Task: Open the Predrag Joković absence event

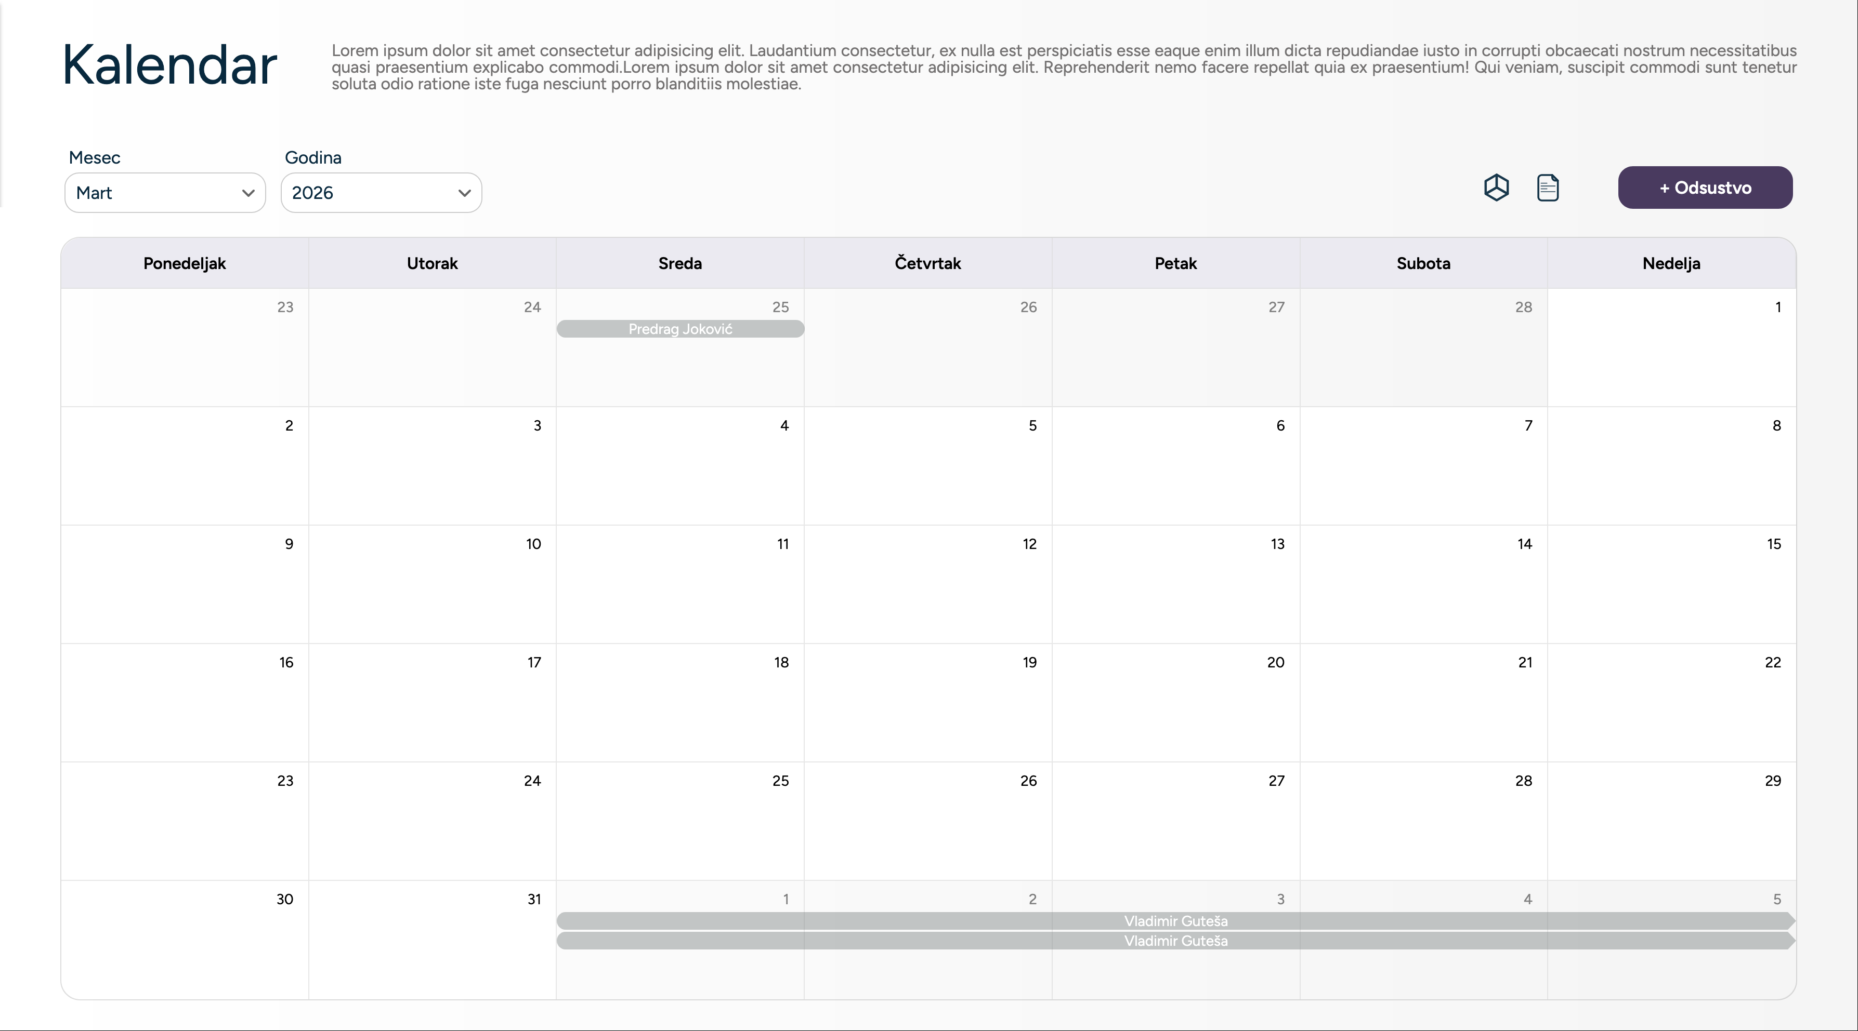Action: [x=680, y=329]
